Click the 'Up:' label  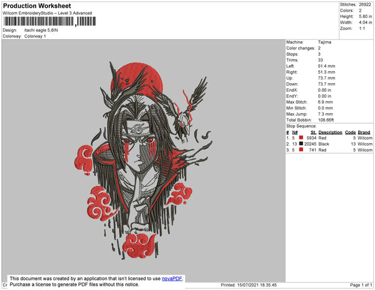(289, 78)
